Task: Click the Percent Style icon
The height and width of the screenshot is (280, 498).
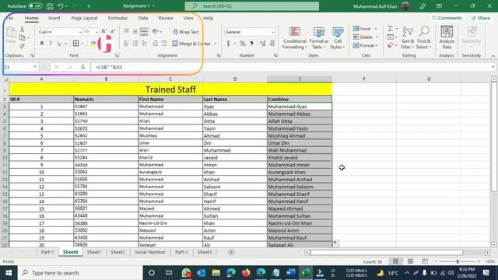Action: point(243,44)
